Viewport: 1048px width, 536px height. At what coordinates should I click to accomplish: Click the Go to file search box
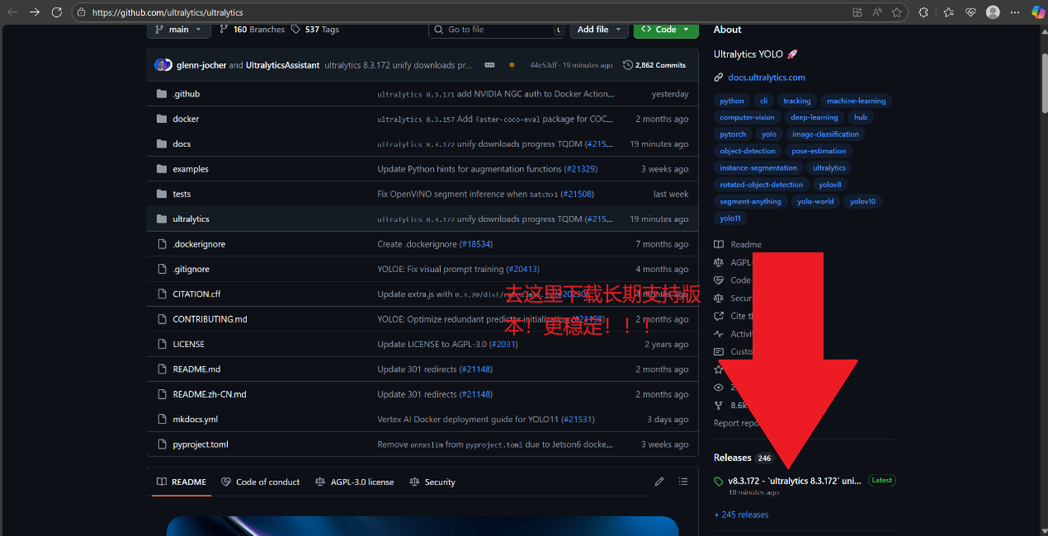[x=497, y=30]
